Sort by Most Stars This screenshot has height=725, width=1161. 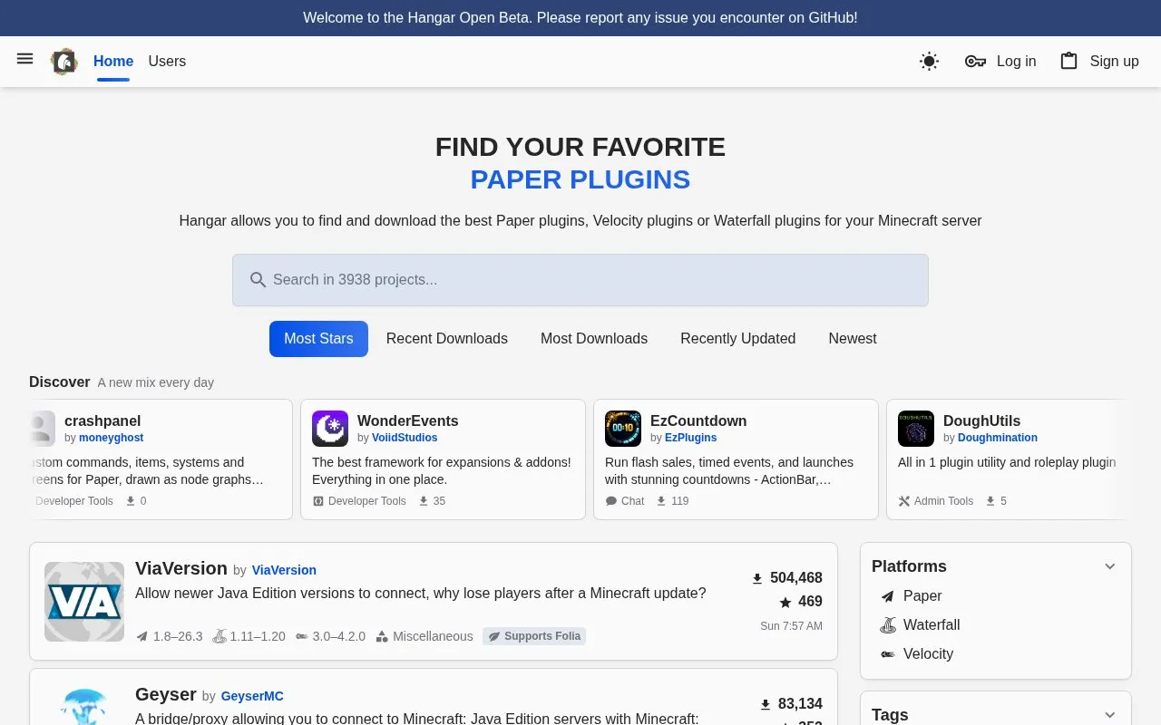point(318,339)
